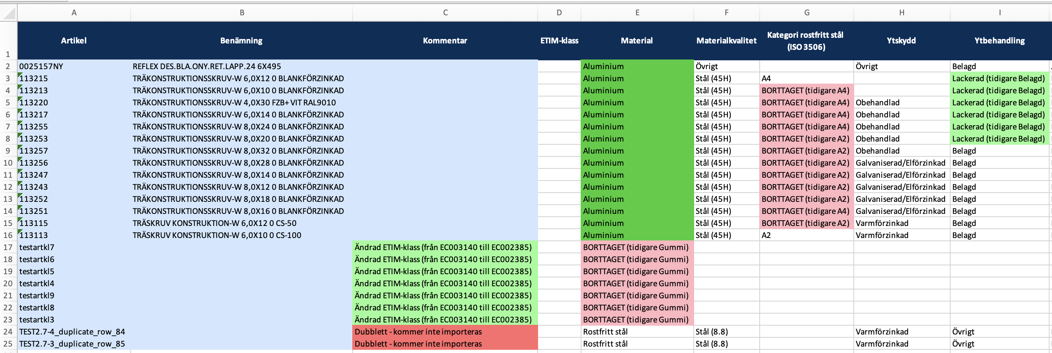
Task: Select column C header
Action: pyautogui.click(x=445, y=12)
